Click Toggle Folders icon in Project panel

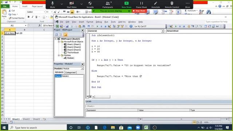coord(65,35)
